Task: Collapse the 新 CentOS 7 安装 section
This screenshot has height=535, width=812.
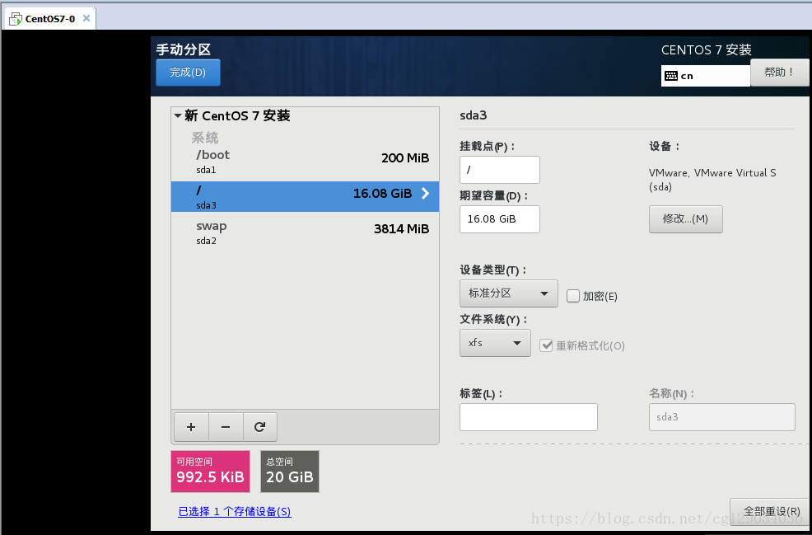Action: (x=178, y=115)
